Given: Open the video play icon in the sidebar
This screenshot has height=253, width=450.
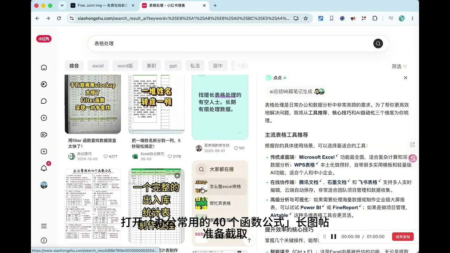Looking at the screenshot, I should (44, 118).
